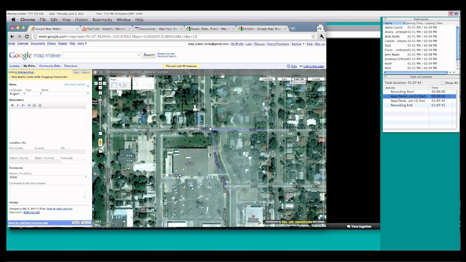Undo in the Description editor toolbar
The height and width of the screenshot is (262, 466).
23,105
